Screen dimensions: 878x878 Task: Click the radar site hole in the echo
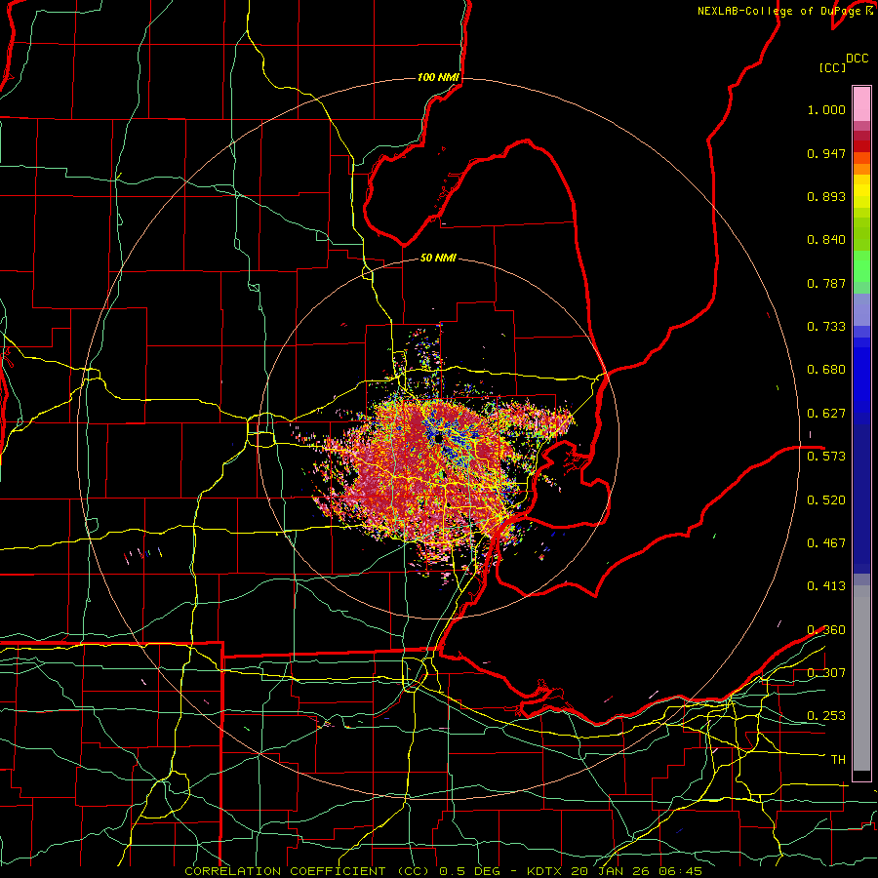[x=438, y=438]
